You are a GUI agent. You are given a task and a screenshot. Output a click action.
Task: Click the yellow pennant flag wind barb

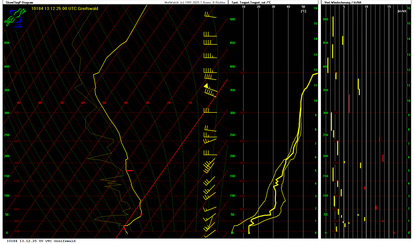tap(206, 86)
